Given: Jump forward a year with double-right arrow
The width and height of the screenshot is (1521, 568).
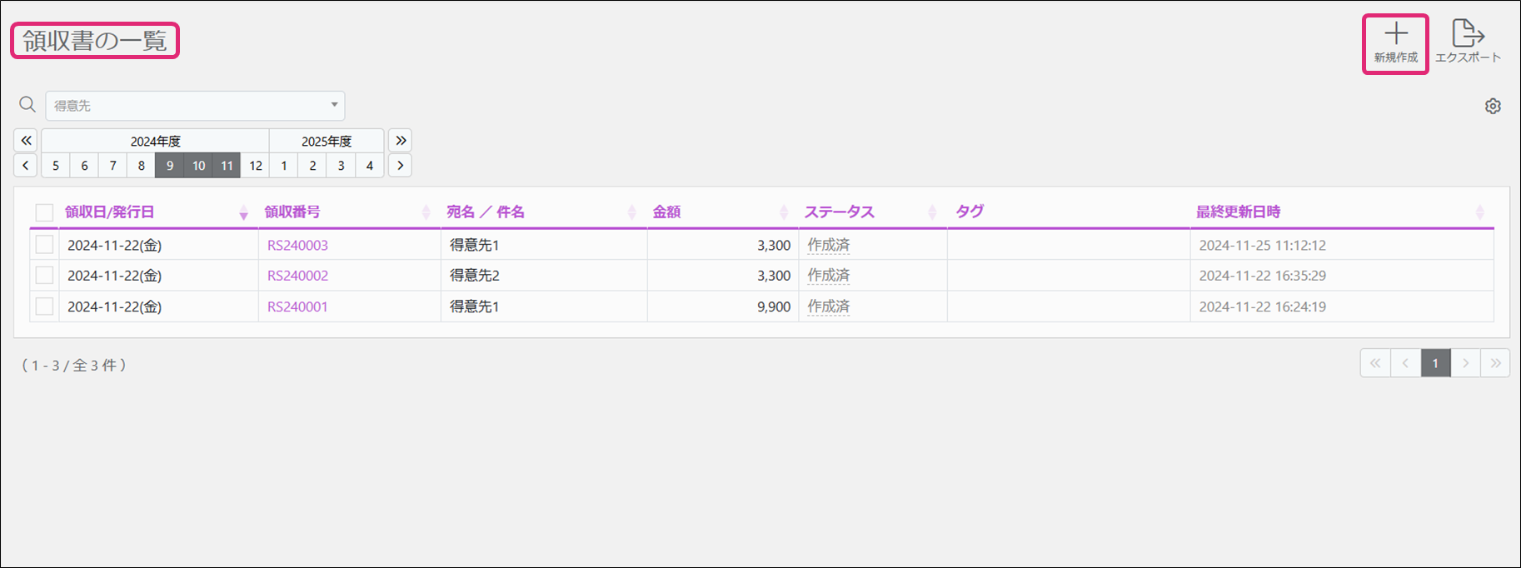Looking at the screenshot, I should pos(401,141).
